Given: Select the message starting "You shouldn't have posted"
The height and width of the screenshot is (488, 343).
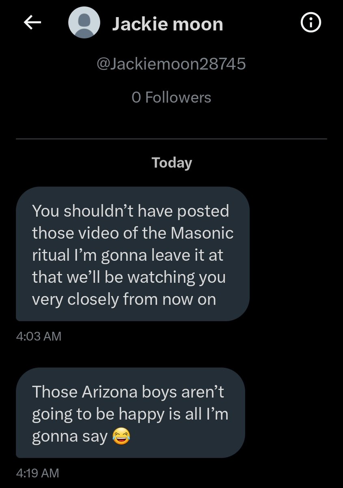Looking at the screenshot, I should click(x=132, y=254).
